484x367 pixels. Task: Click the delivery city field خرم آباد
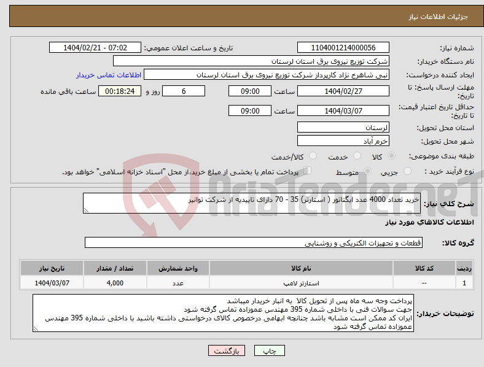[x=343, y=141]
